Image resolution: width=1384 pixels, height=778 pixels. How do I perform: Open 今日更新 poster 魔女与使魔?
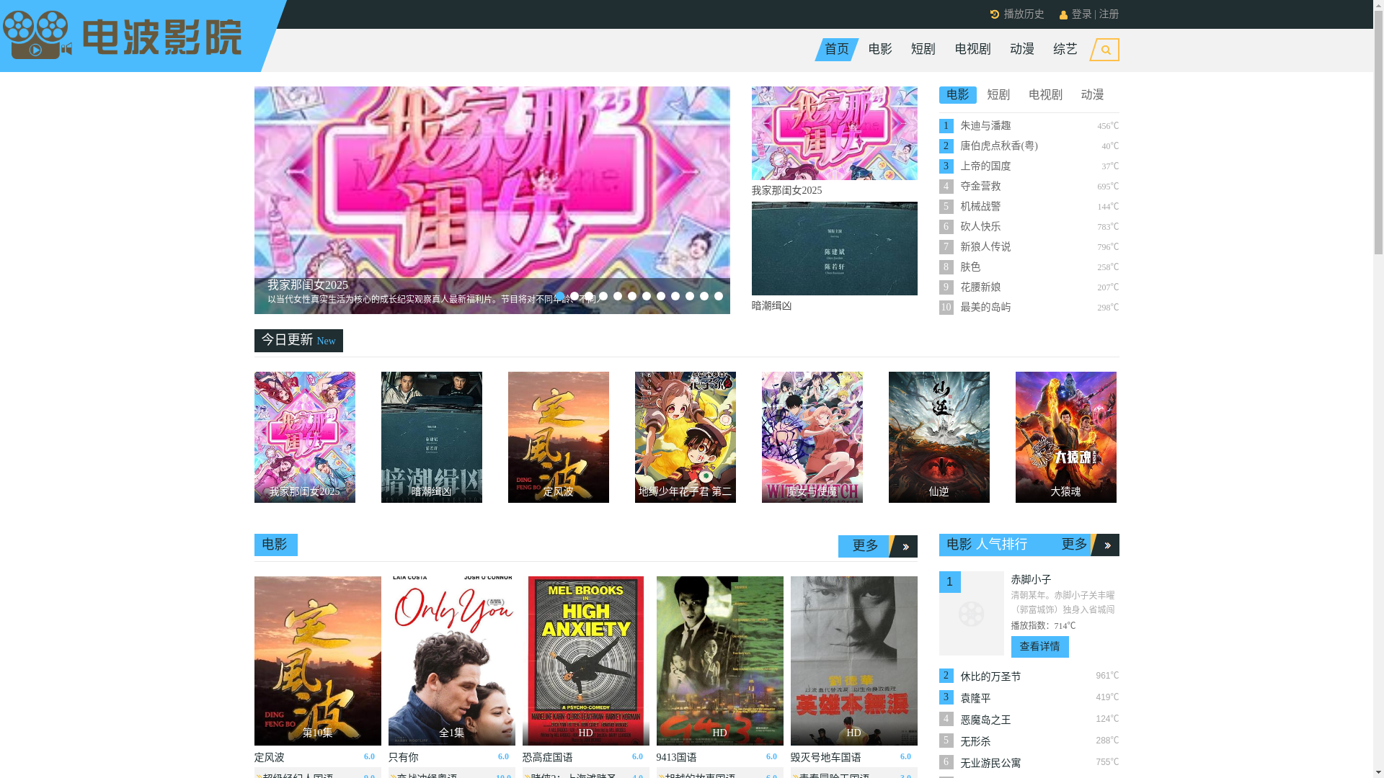coord(812,437)
